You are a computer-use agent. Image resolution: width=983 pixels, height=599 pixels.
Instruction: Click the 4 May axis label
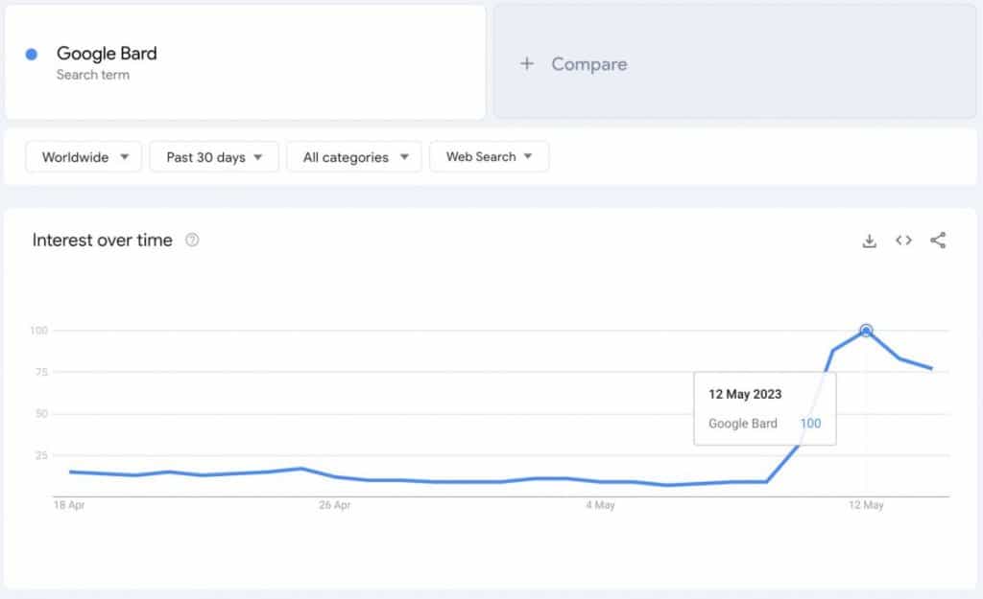(x=601, y=504)
